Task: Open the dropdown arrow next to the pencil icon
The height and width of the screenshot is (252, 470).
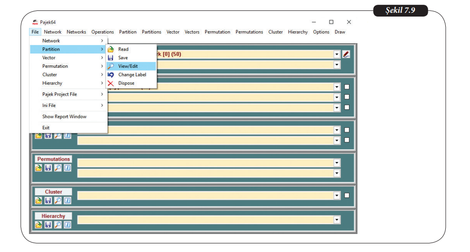Action: pos(337,54)
